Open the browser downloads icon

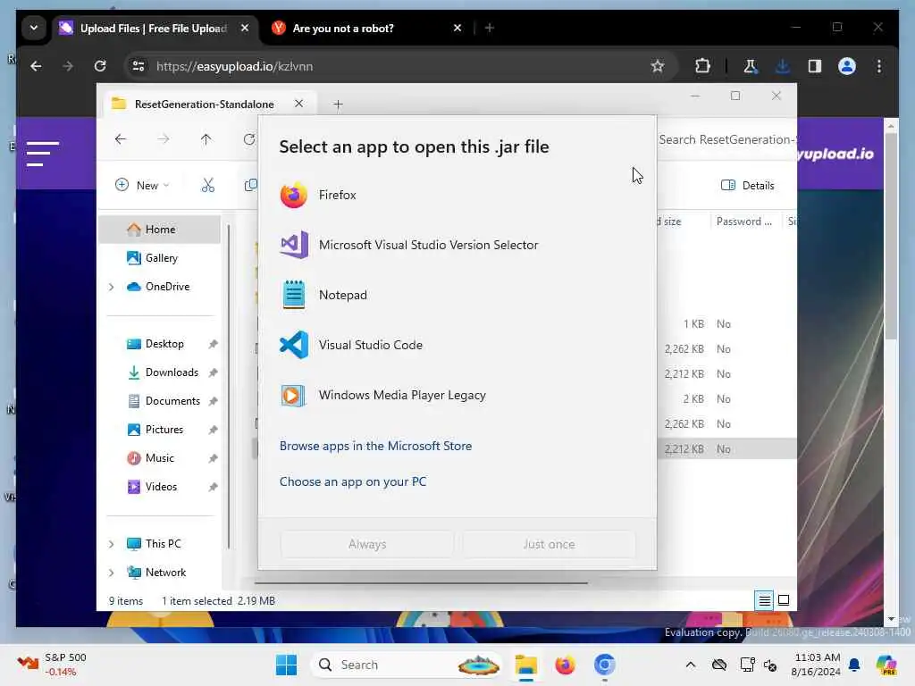(783, 66)
